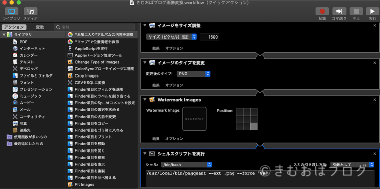Show オプション of イメージのタイプを変更 action
The image size is (380, 189).
(174, 85)
